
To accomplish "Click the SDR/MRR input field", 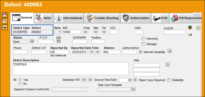I will pos(80,42).
